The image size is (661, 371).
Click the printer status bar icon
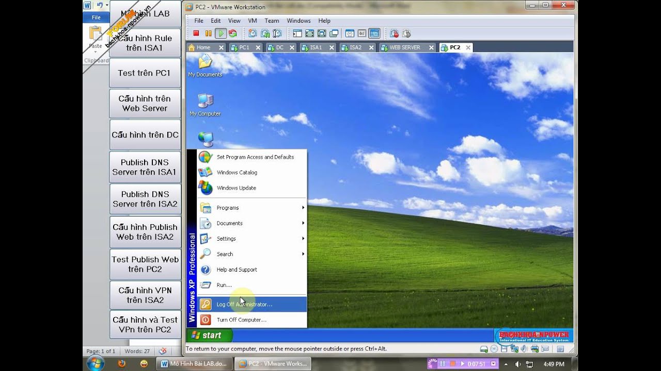[535, 349]
